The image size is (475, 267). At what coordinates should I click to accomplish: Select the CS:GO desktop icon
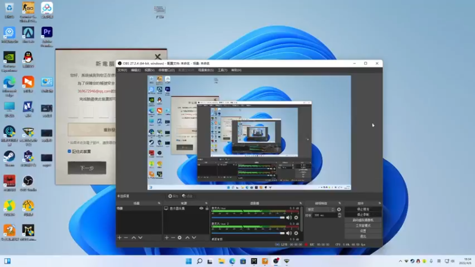pos(28,11)
